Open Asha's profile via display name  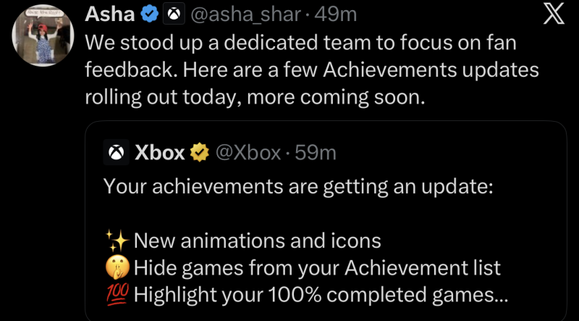(110, 14)
